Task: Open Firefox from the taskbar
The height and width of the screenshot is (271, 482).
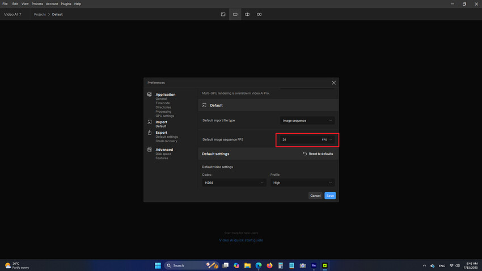Action: (x=269, y=265)
